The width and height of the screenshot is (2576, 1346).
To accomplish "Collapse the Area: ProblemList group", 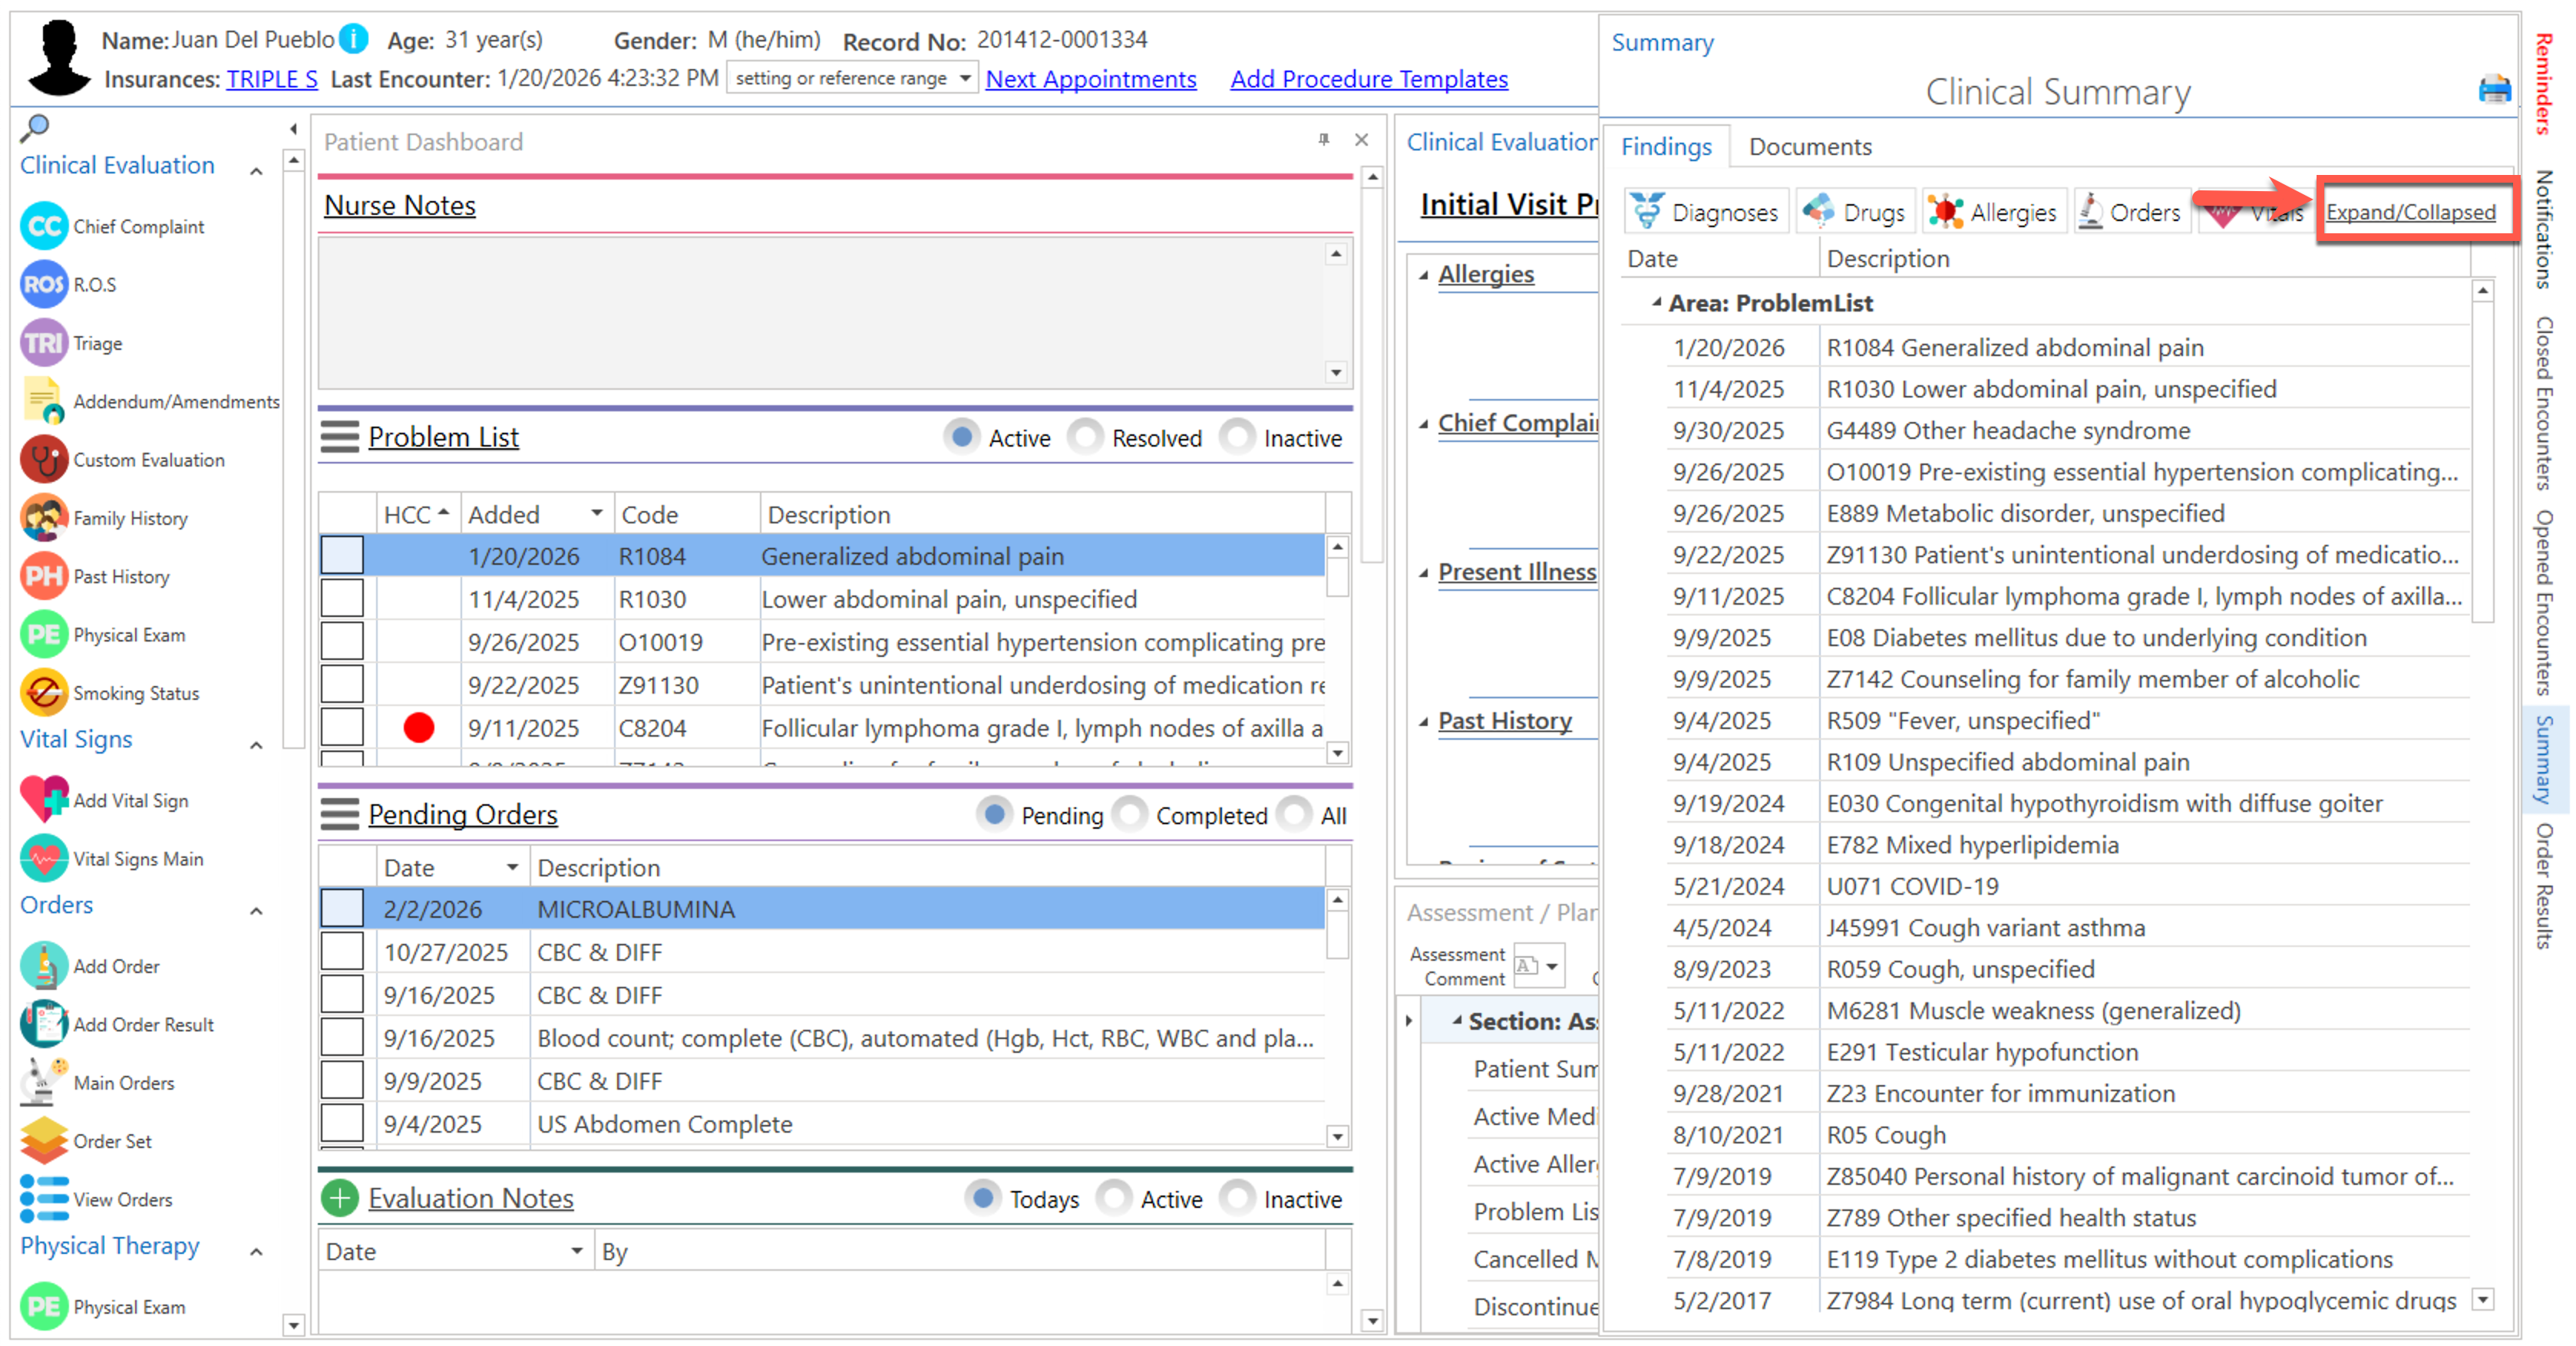I will (x=1656, y=302).
